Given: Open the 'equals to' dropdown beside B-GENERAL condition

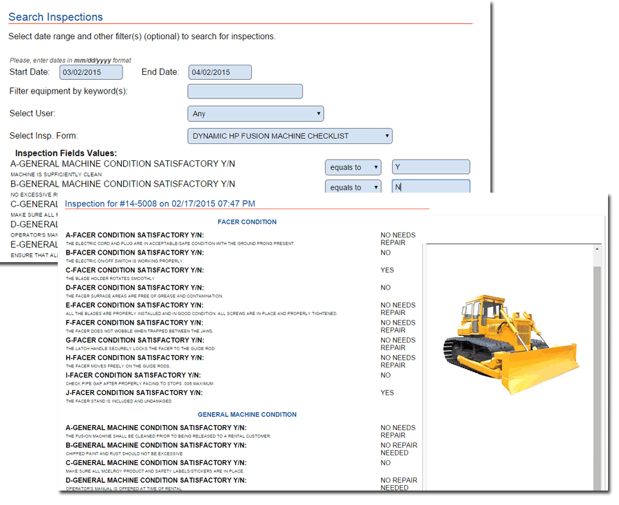Looking at the screenshot, I should click(x=353, y=186).
